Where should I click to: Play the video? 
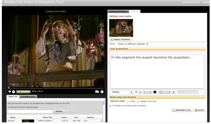[13, 92]
